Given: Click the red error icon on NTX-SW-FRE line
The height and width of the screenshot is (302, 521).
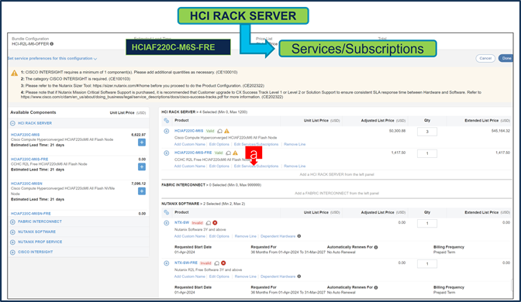Looking at the screenshot, I should click(x=223, y=263).
